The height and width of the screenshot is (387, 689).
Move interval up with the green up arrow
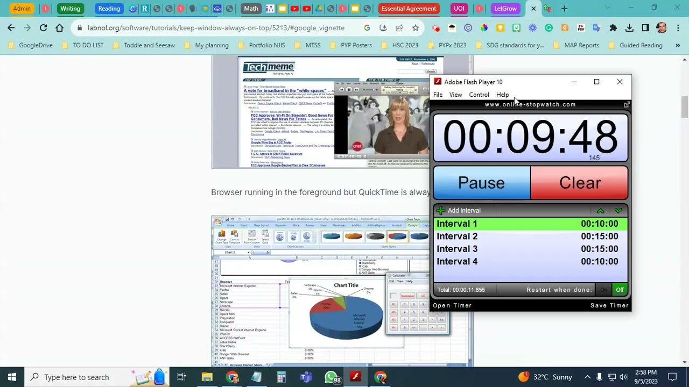(x=600, y=211)
